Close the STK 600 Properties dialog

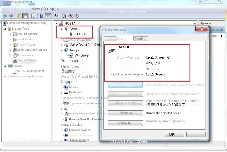pos(202,29)
